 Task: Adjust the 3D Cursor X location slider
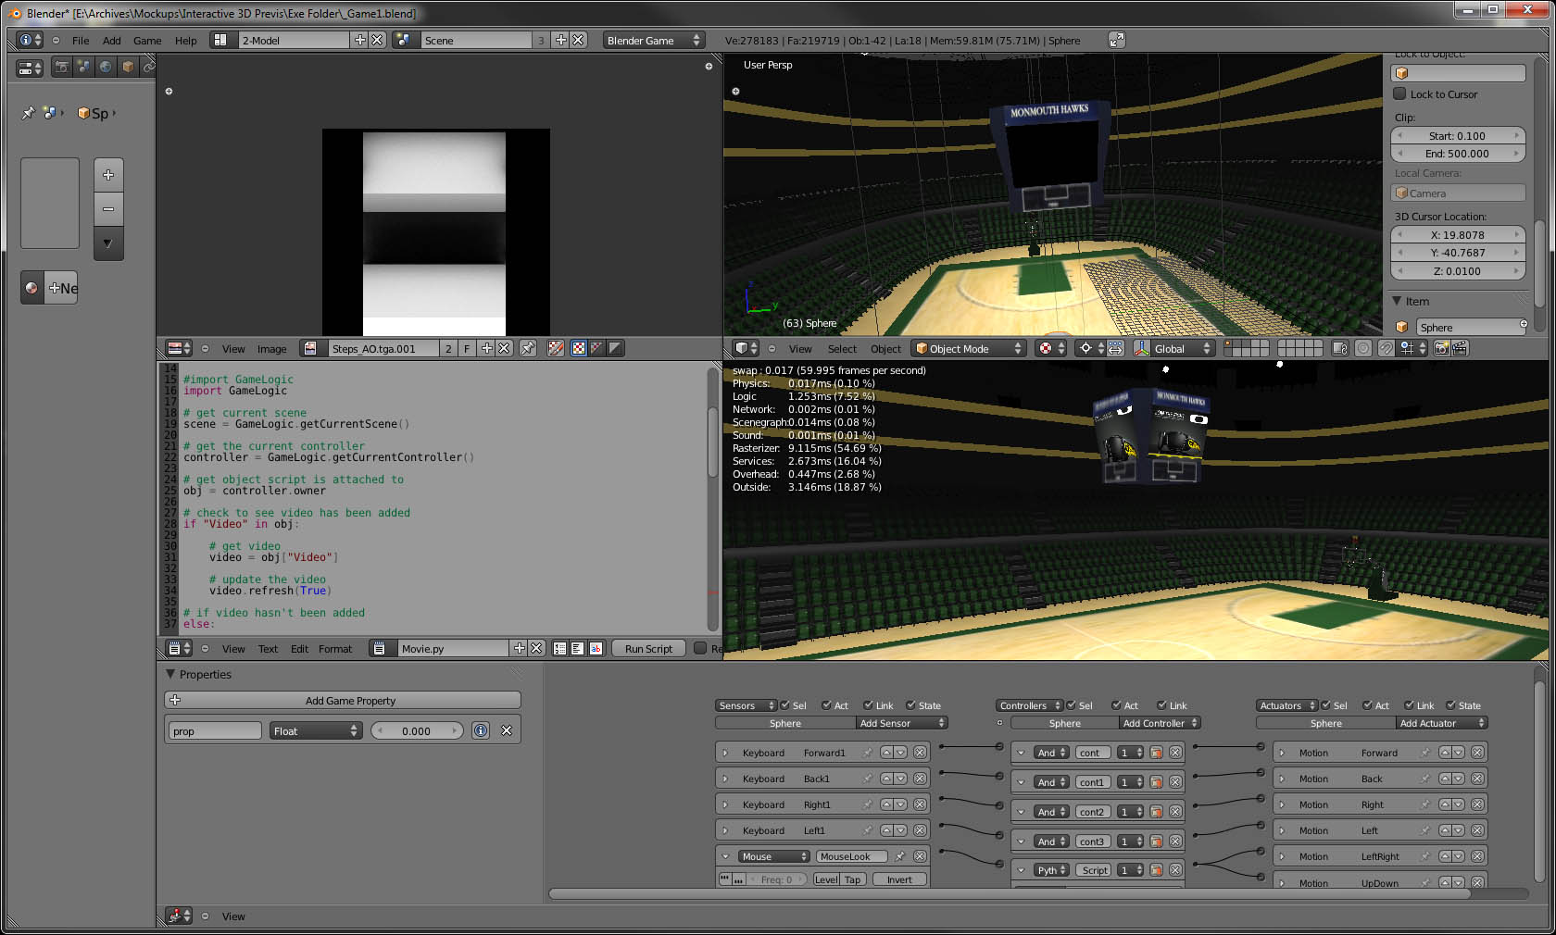[1458, 234]
